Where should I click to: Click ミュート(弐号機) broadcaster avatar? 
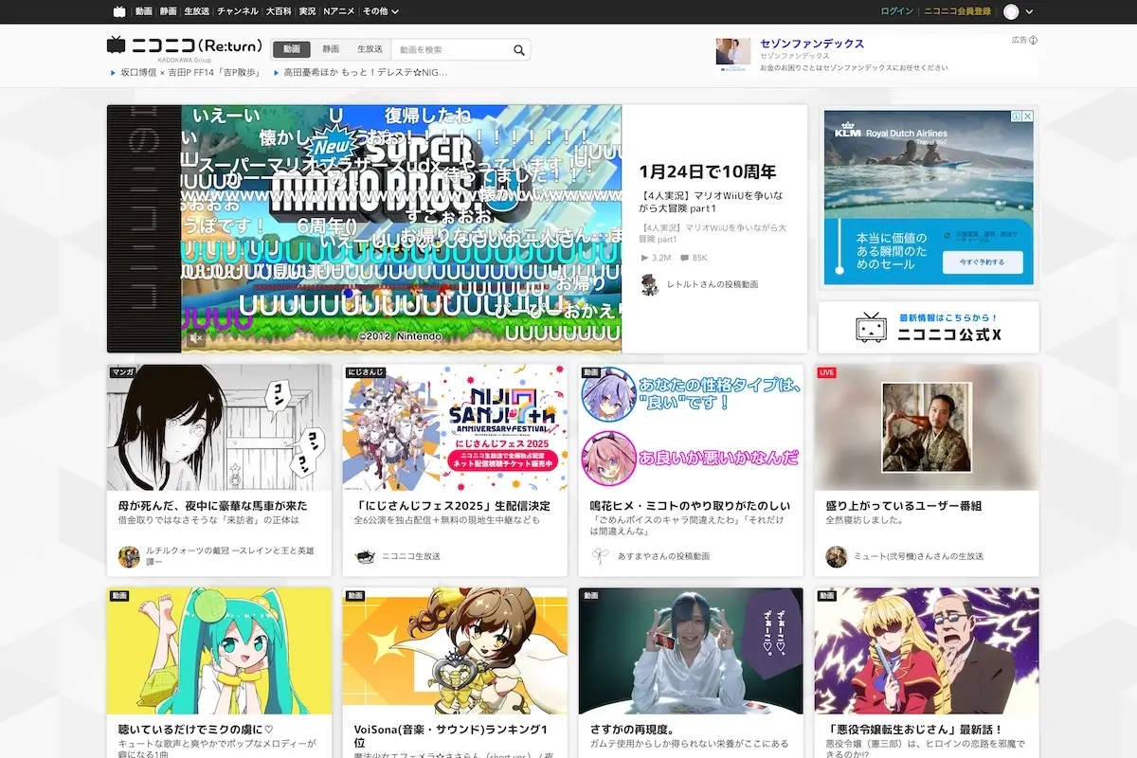836,556
